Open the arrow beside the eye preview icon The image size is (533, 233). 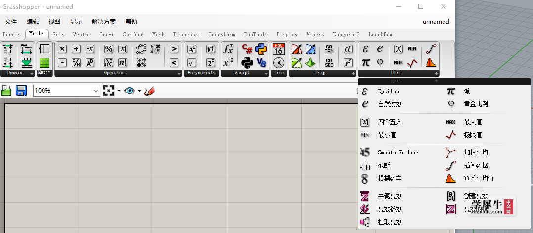[139, 91]
